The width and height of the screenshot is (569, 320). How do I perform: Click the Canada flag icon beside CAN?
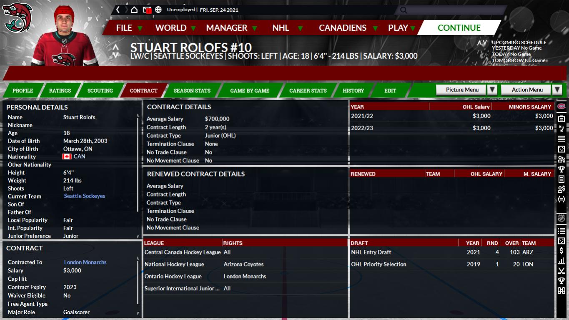pos(67,156)
